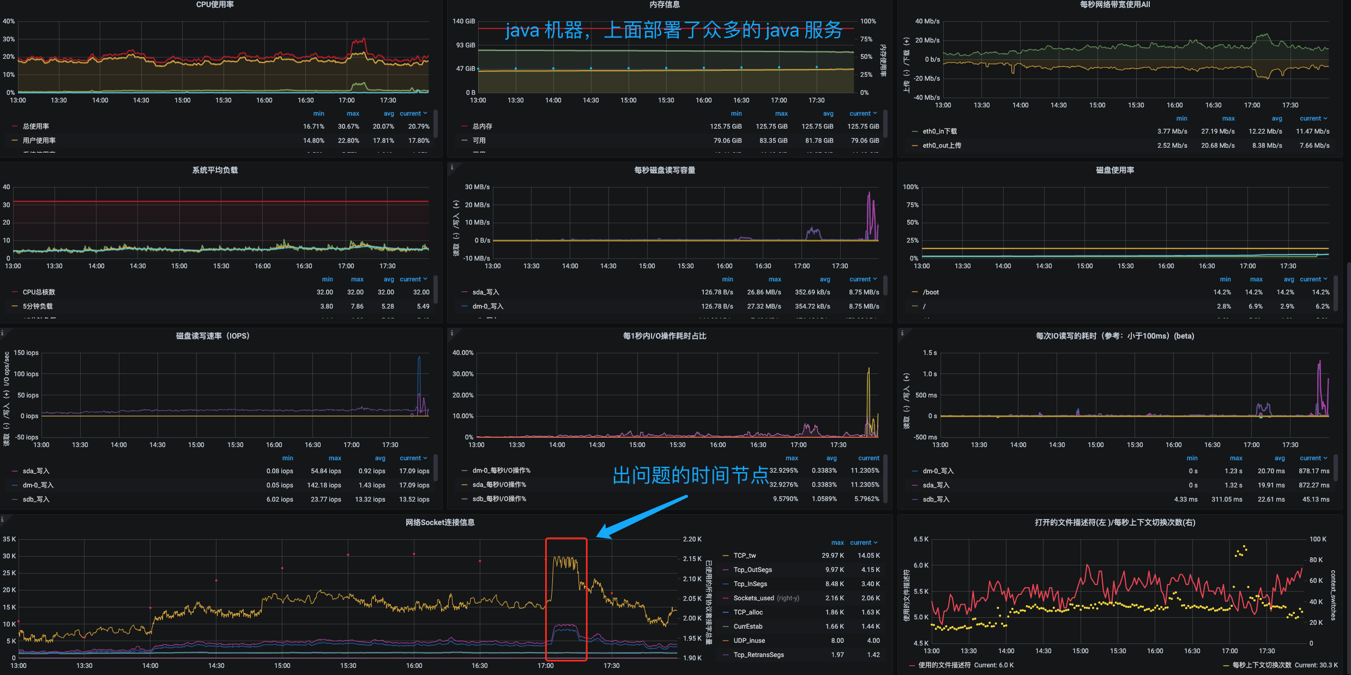Sort 每秒网络带宽 legend by avg column
Screen dimensions: 1351x675
[1276, 118]
